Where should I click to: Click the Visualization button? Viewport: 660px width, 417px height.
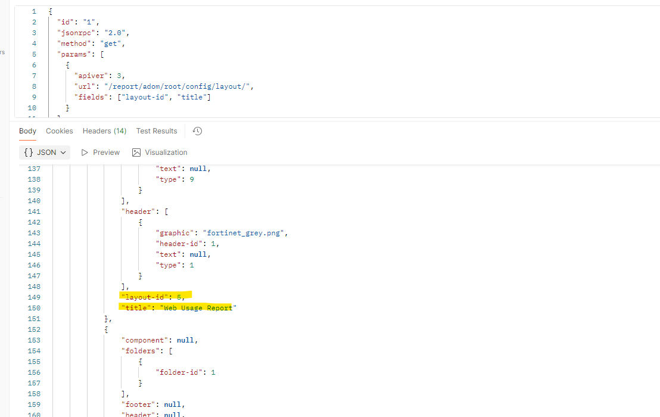click(x=160, y=153)
